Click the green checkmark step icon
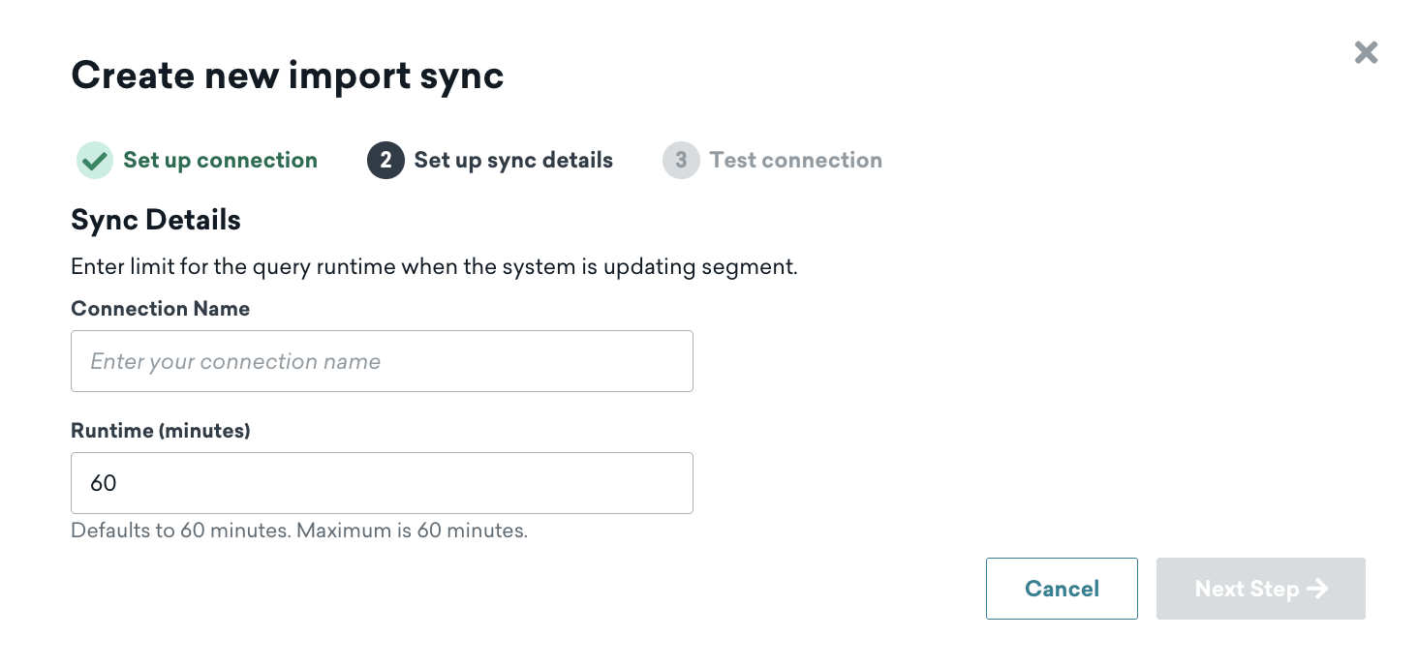 pyautogui.click(x=95, y=161)
